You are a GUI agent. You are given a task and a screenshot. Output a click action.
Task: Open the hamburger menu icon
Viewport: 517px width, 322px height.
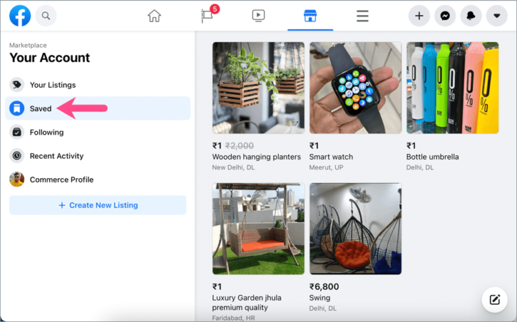[362, 15]
